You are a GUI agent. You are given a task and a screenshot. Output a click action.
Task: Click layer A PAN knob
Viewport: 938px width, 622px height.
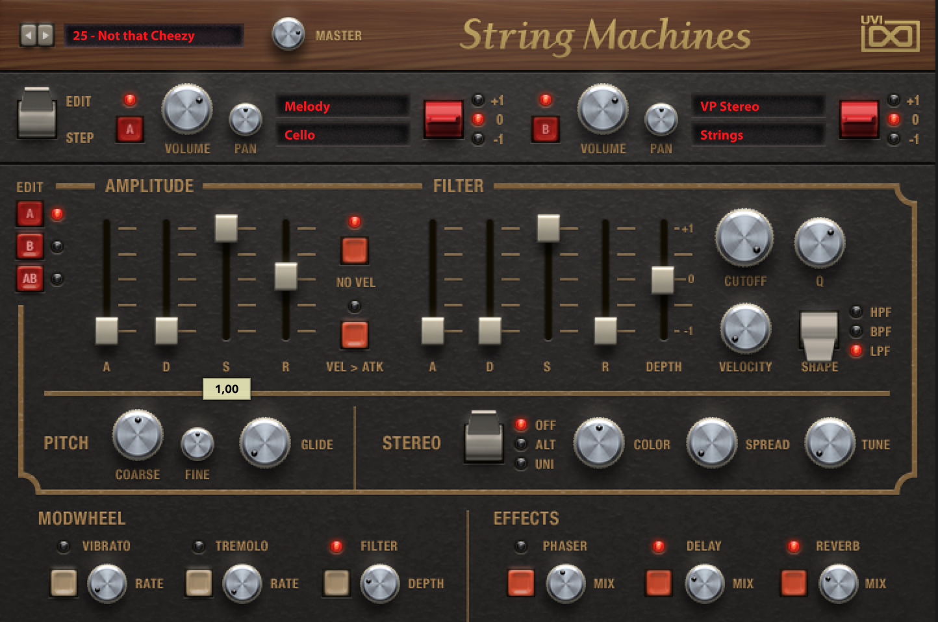(246, 119)
